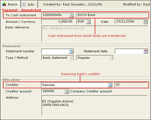Switch to the Basics tab
Image resolution: width=151 pixels, height=120 pixels.
pos(10,4)
